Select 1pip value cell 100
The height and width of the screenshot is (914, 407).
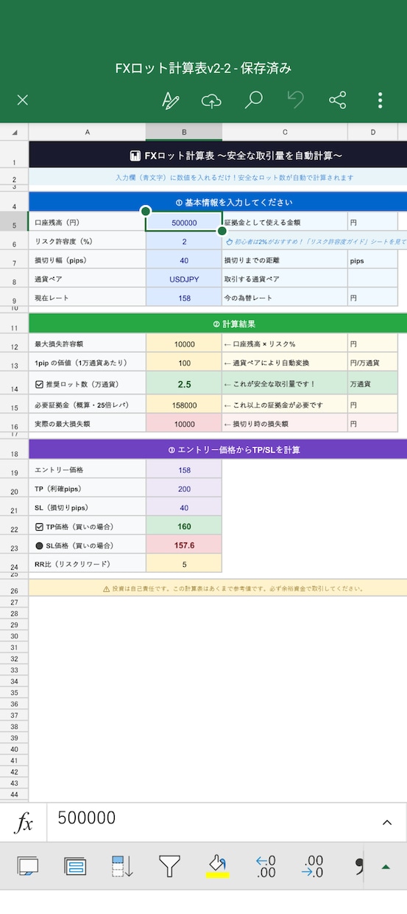pyautogui.click(x=184, y=363)
